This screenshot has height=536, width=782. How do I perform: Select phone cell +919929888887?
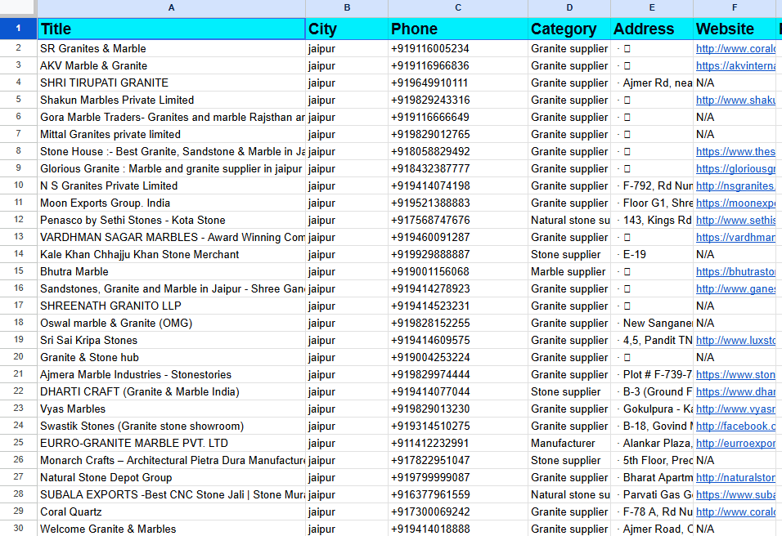458,255
